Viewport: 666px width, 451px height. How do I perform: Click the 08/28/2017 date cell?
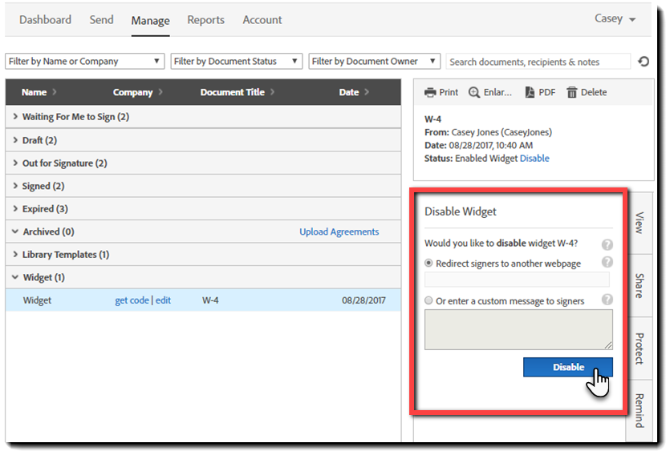(363, 300)
